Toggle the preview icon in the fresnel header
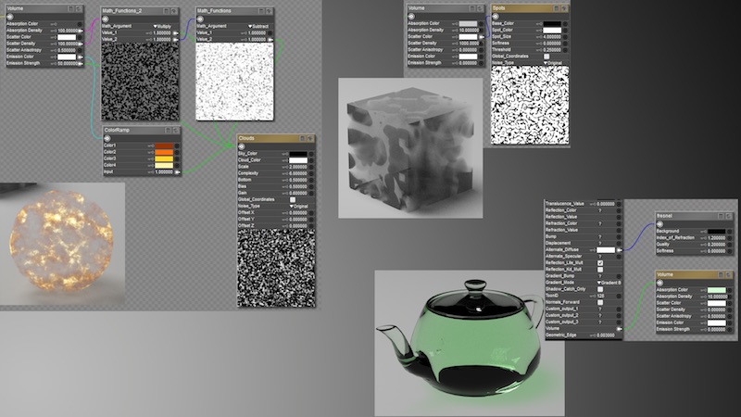The image size is (741, 417). coord(721,216)
